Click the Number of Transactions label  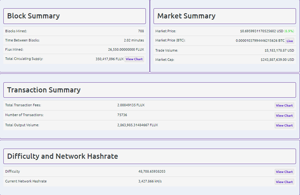coord(24,115)
